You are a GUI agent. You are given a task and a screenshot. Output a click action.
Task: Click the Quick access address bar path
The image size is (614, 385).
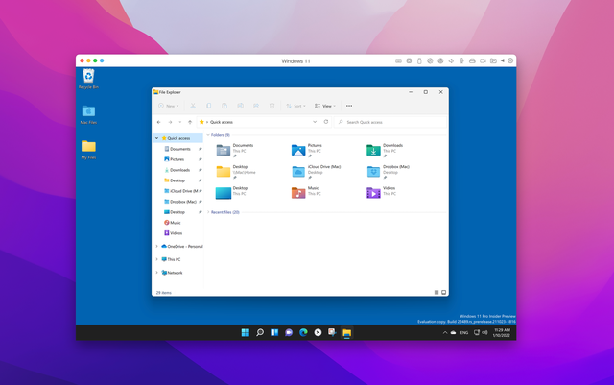[x=222, y=122]
